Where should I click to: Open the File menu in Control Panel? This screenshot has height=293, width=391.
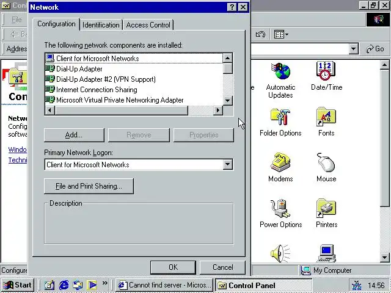(16, 20)
